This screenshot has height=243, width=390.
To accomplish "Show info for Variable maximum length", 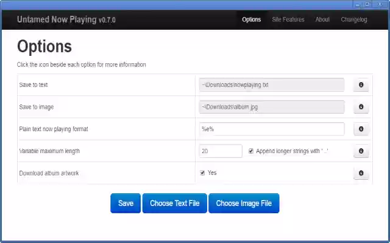I will 361,151.
